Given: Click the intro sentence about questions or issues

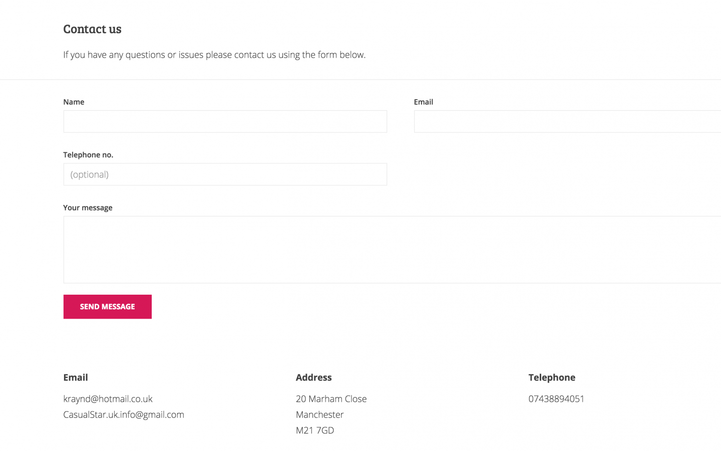Looking at the screenshot, I should point(214,55).
